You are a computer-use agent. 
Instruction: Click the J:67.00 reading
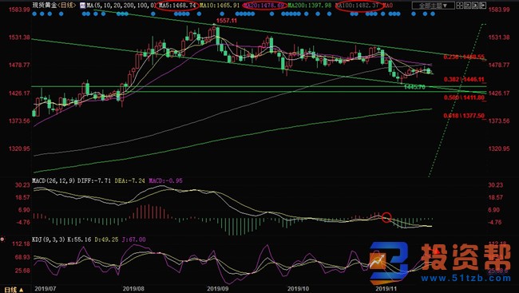pyautogui.click(x=133, y=240)
